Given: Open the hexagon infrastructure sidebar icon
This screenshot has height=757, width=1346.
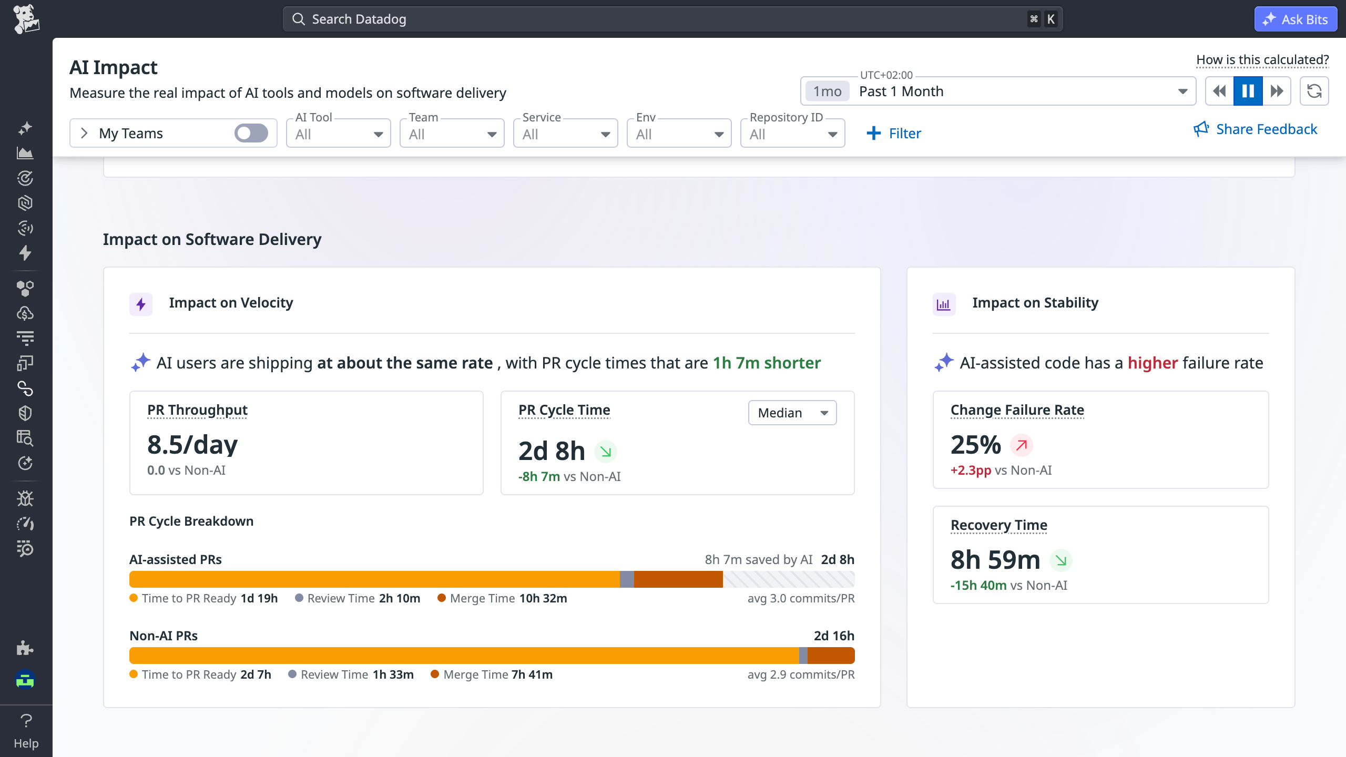Looking at the screenshot, I should coord(25,203).
